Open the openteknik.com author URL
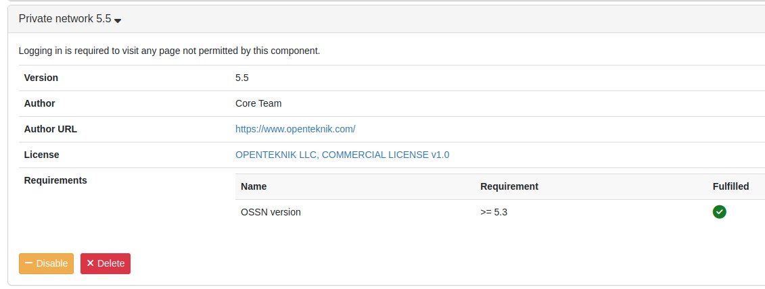Screen dimensions: 765x289 pyautogui.click(x=295, y=129)
